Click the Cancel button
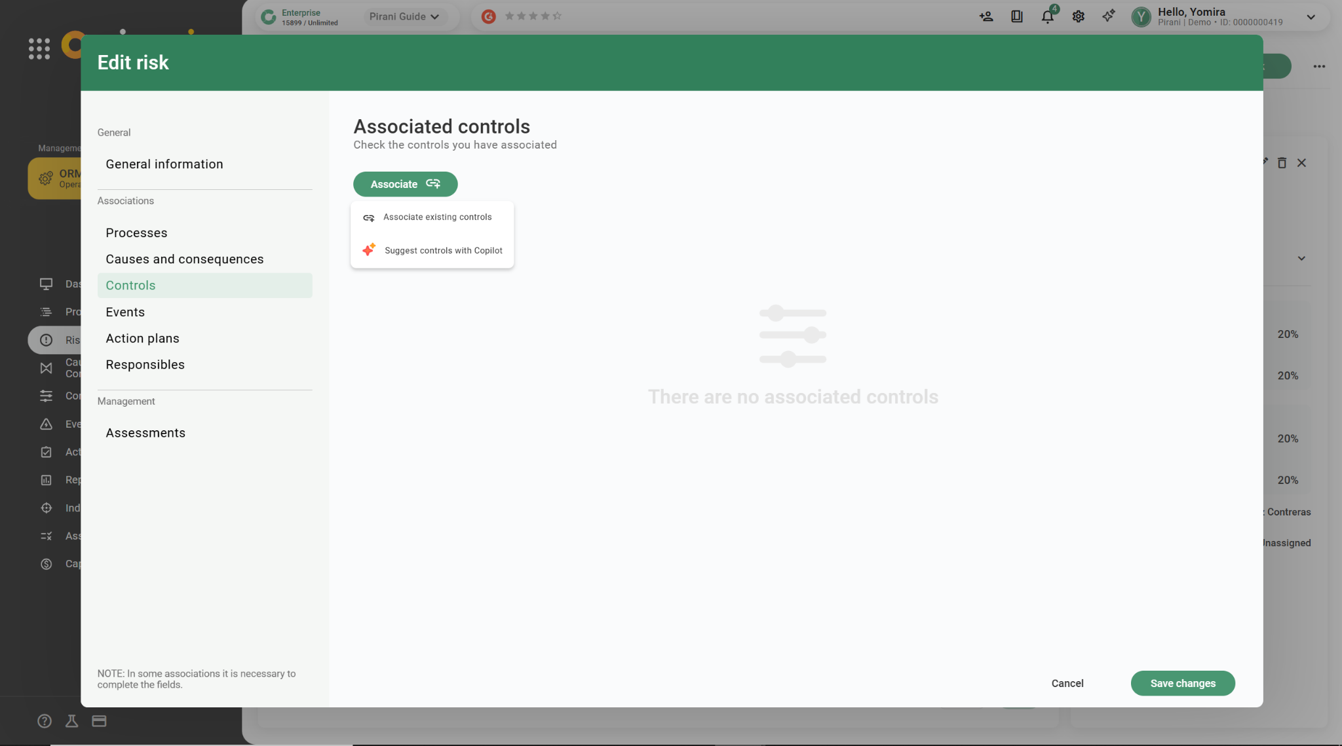 (1067, 683)
